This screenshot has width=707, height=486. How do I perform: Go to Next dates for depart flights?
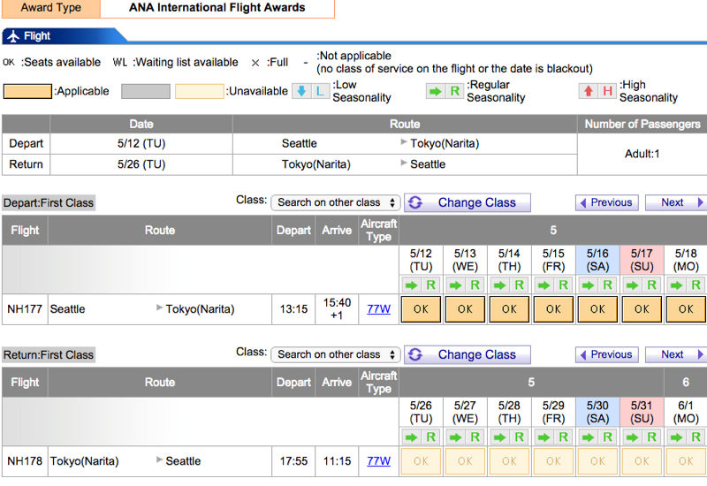(676, 203)
